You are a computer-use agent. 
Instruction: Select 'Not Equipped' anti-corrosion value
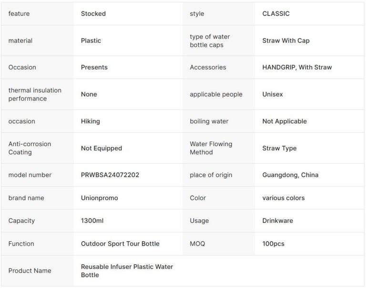[x=102, y=148]
